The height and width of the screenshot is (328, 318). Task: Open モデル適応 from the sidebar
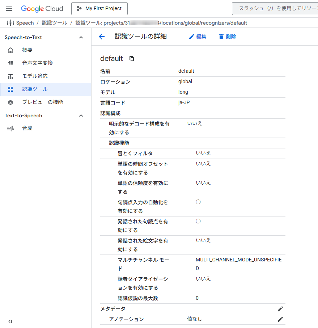(x=35, y=76)
